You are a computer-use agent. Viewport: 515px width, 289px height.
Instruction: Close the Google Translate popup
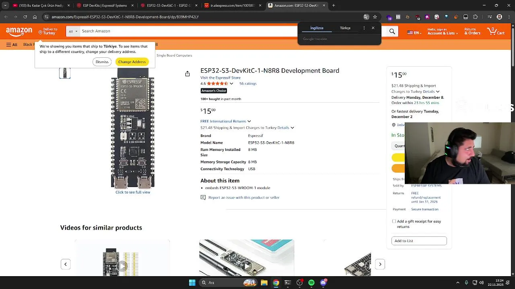tap(373, 28)
